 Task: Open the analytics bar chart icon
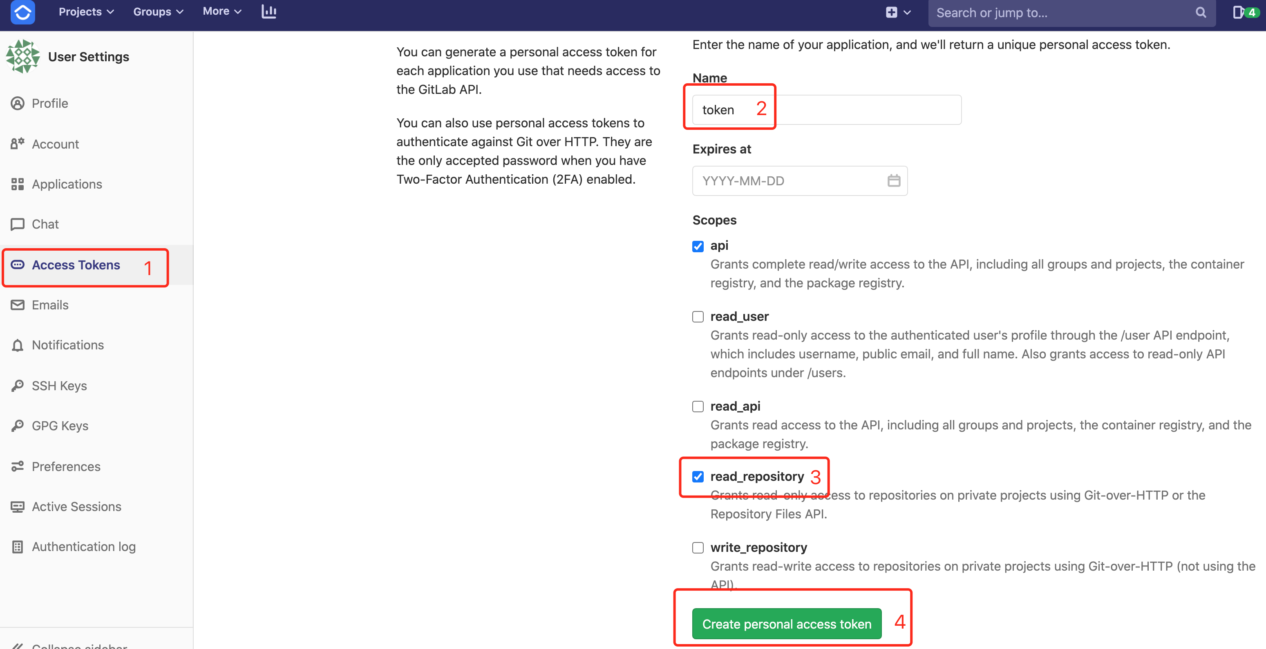pyautogui.click(x=269, y=12)
